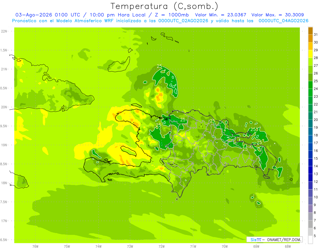The height and width of the screenshot is (250, 323).
Task: Click the "19N" latitude label
Action: [x=4, y=145]
